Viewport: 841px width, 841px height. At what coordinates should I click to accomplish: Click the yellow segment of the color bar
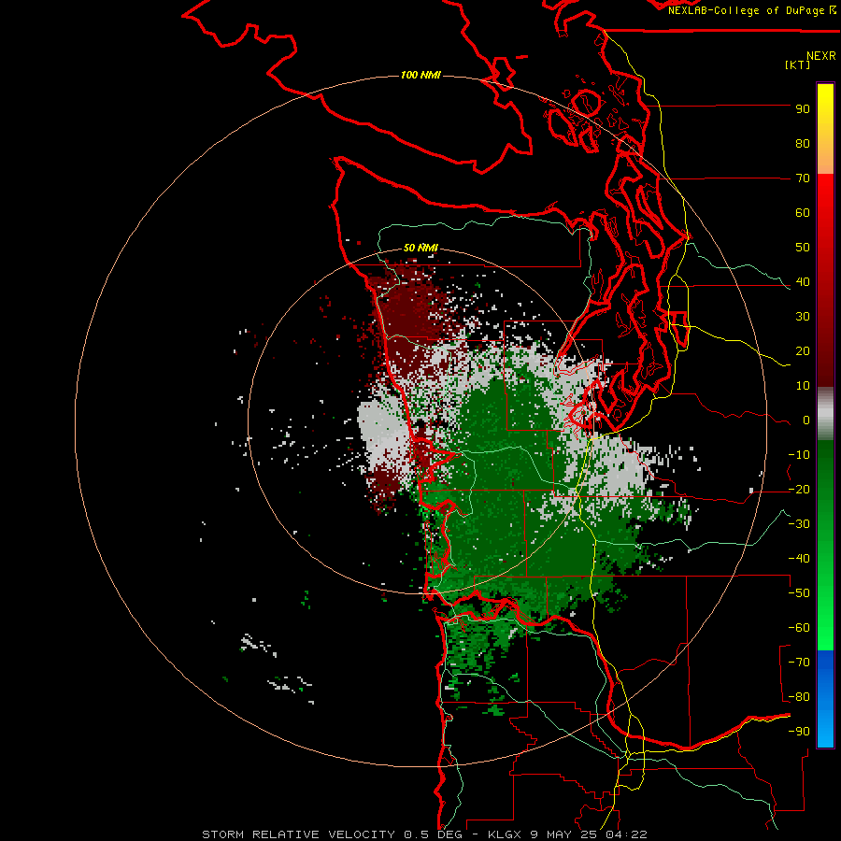825,129
